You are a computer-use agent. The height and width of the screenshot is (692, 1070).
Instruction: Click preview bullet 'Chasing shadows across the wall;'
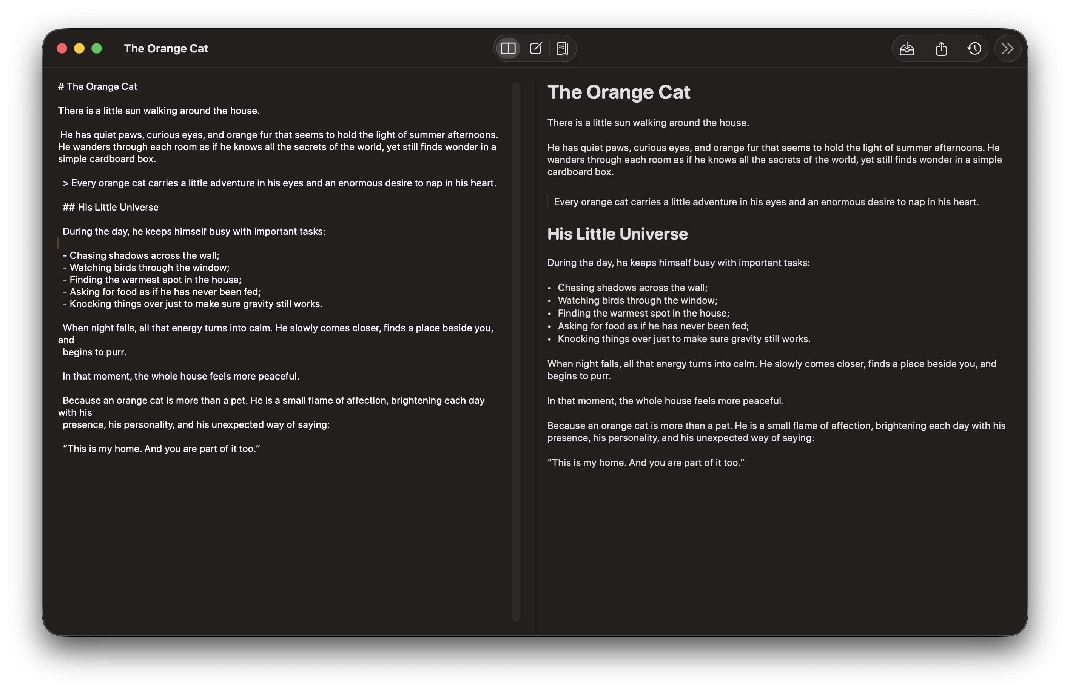(632, 288)
